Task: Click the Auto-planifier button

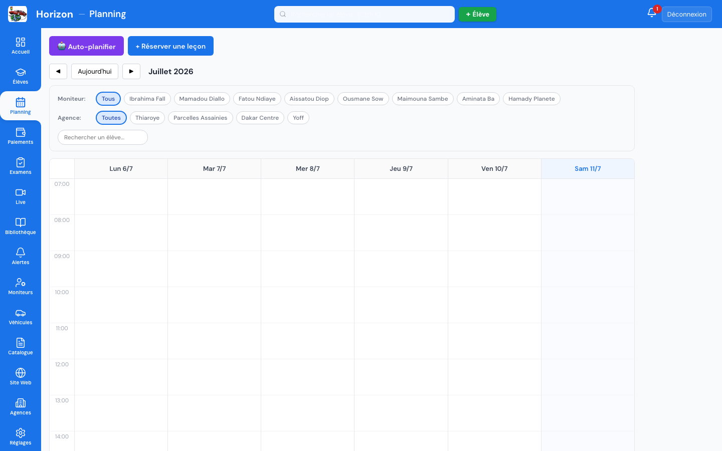Action: [x=86, y=46]
